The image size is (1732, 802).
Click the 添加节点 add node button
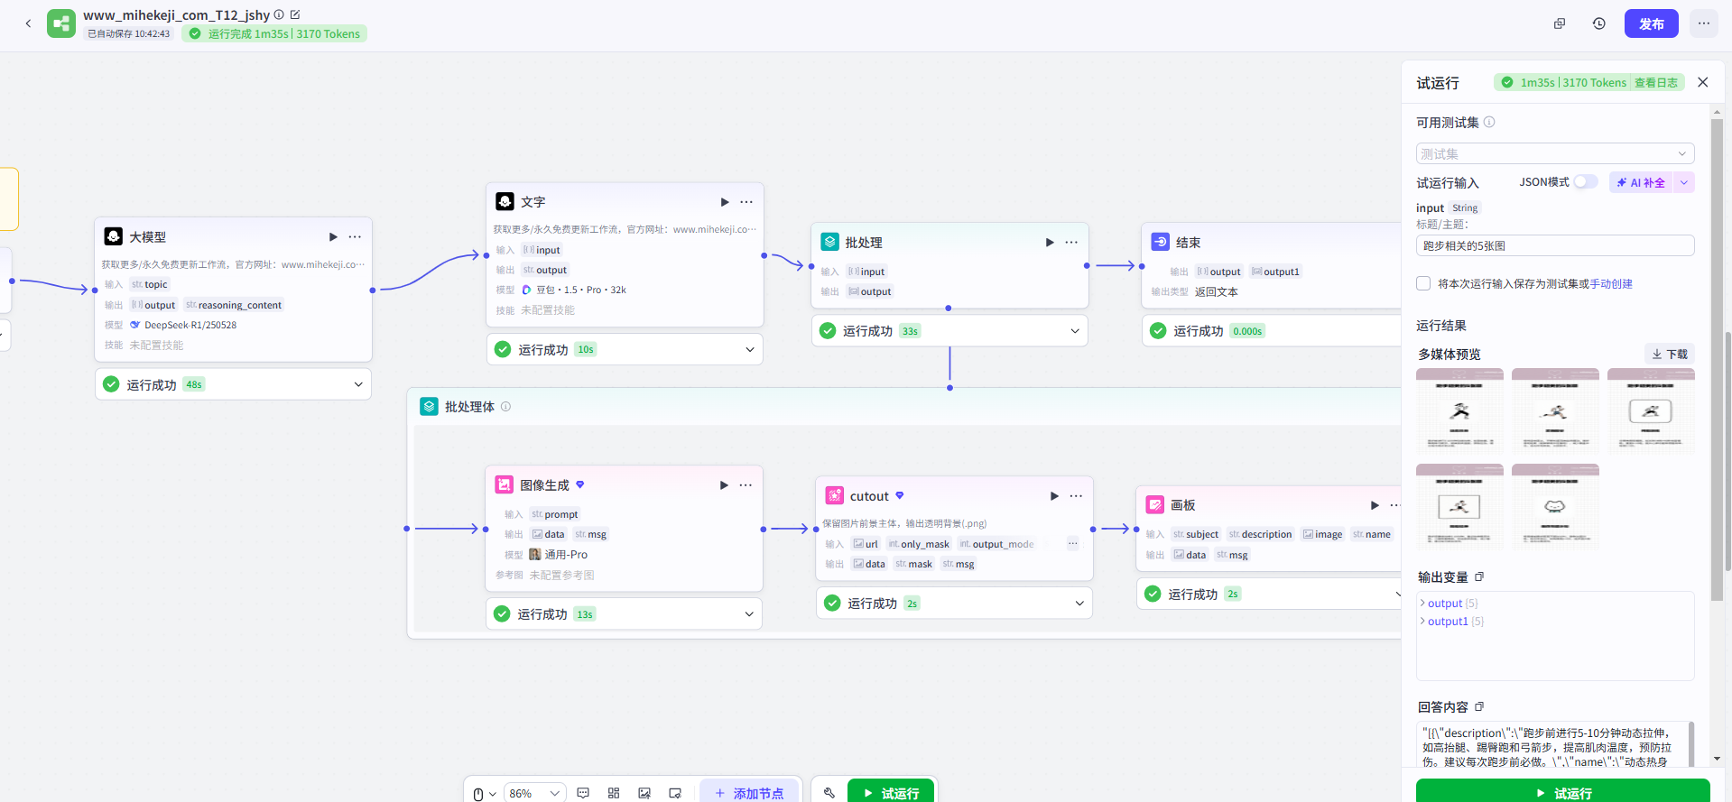point(749,793)
